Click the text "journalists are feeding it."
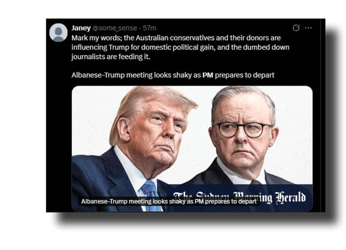346x250 pixels. point(111,57)
